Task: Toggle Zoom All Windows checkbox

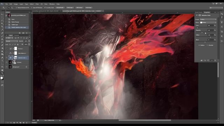Action: click(x=31, y=8)
